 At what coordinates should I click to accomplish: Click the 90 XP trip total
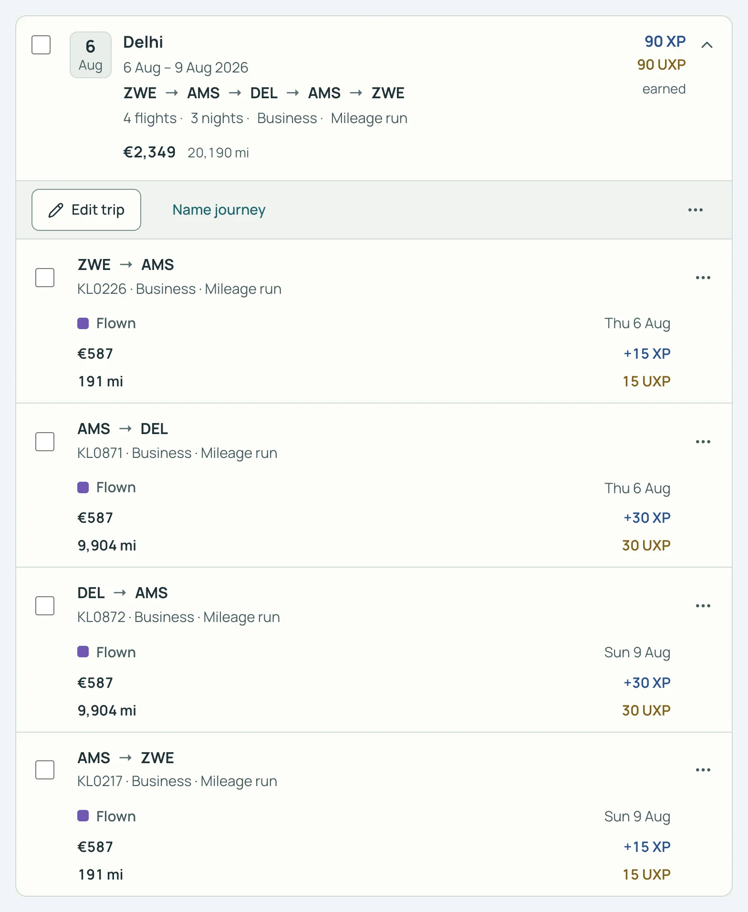(665, 41)
